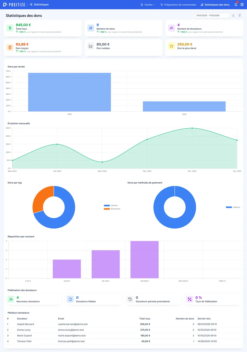
Task: Click the 10-50 € distribution bar
Action: coord(67,269)
